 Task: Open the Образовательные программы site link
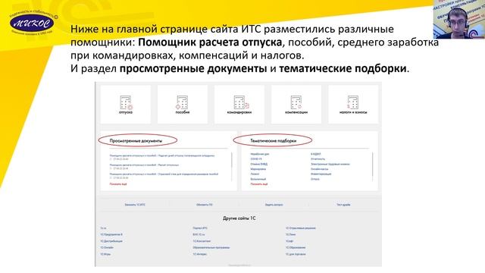(211, 248)
